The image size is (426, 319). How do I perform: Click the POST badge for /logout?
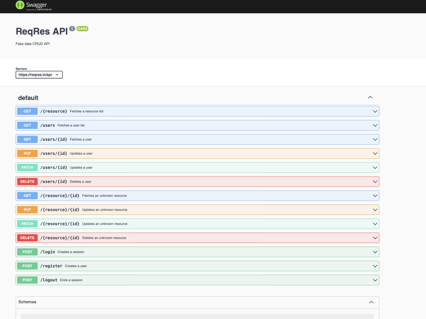pos(27,280)
